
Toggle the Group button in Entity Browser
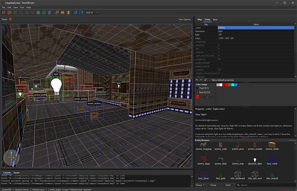[213, 185]
